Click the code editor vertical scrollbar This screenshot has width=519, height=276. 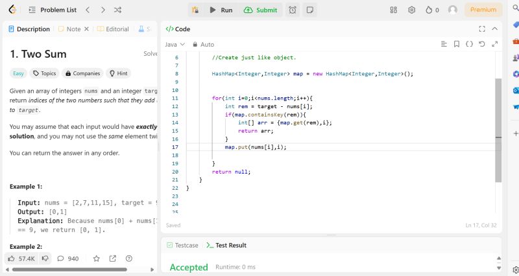(498, 130)
